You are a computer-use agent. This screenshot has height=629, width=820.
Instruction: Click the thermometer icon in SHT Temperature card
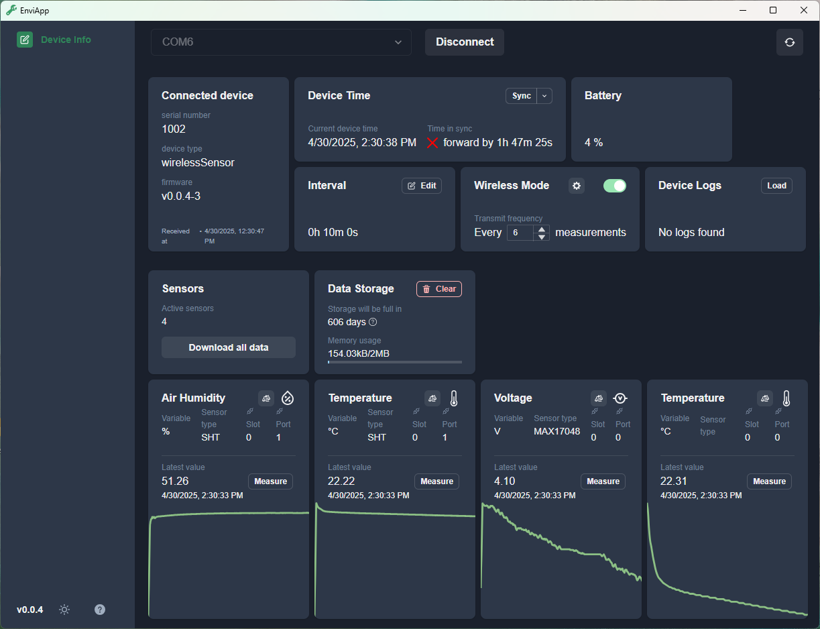click(x=454, y=398)
